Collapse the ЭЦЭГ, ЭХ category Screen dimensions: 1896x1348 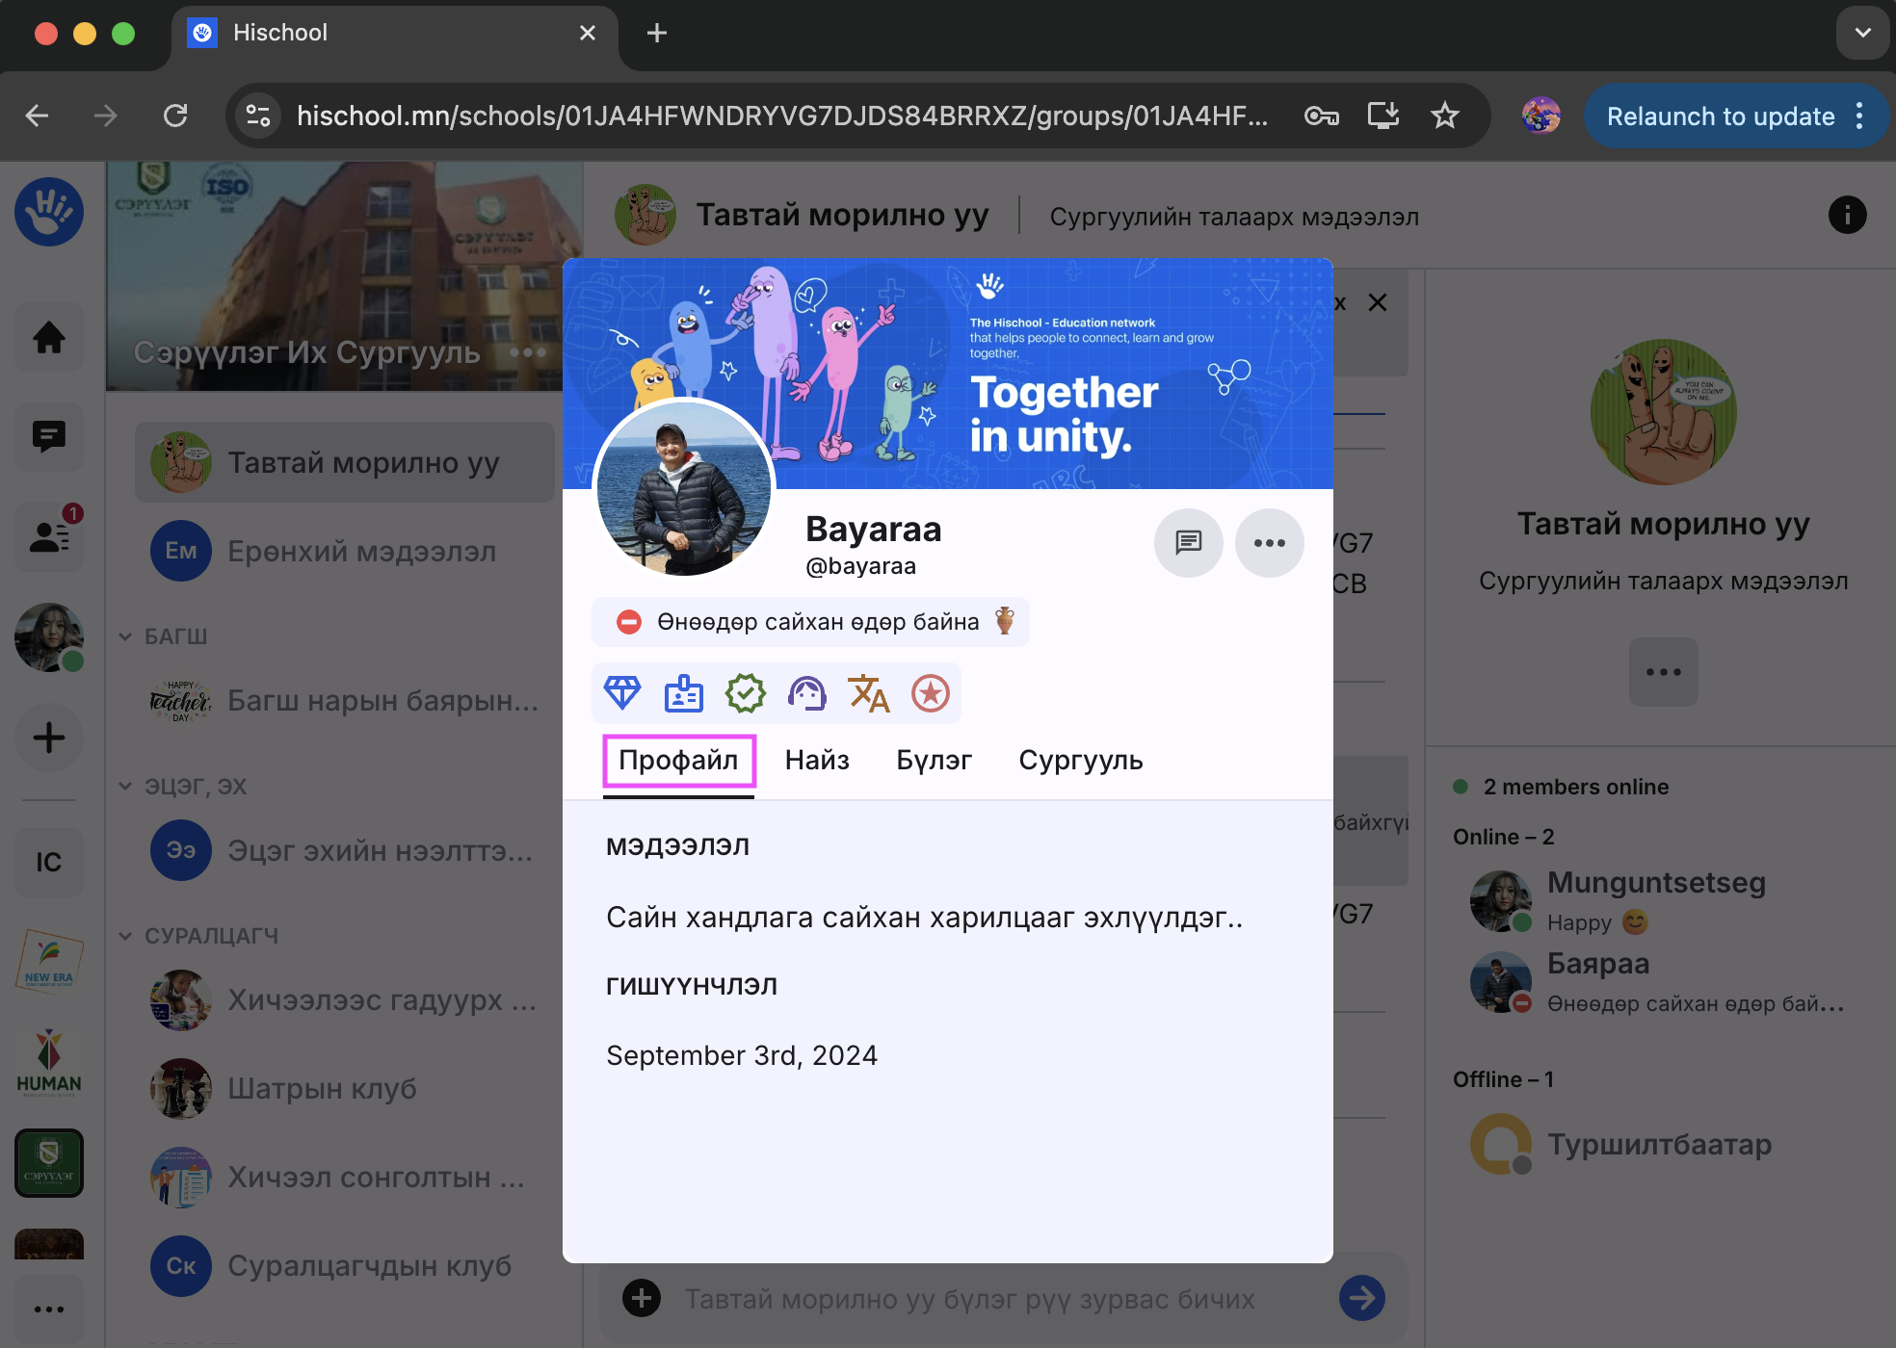pyautogui.click(x=125, y=787)
